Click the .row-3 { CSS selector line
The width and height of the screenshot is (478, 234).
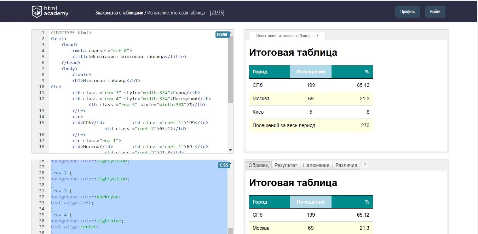(61, 191)
